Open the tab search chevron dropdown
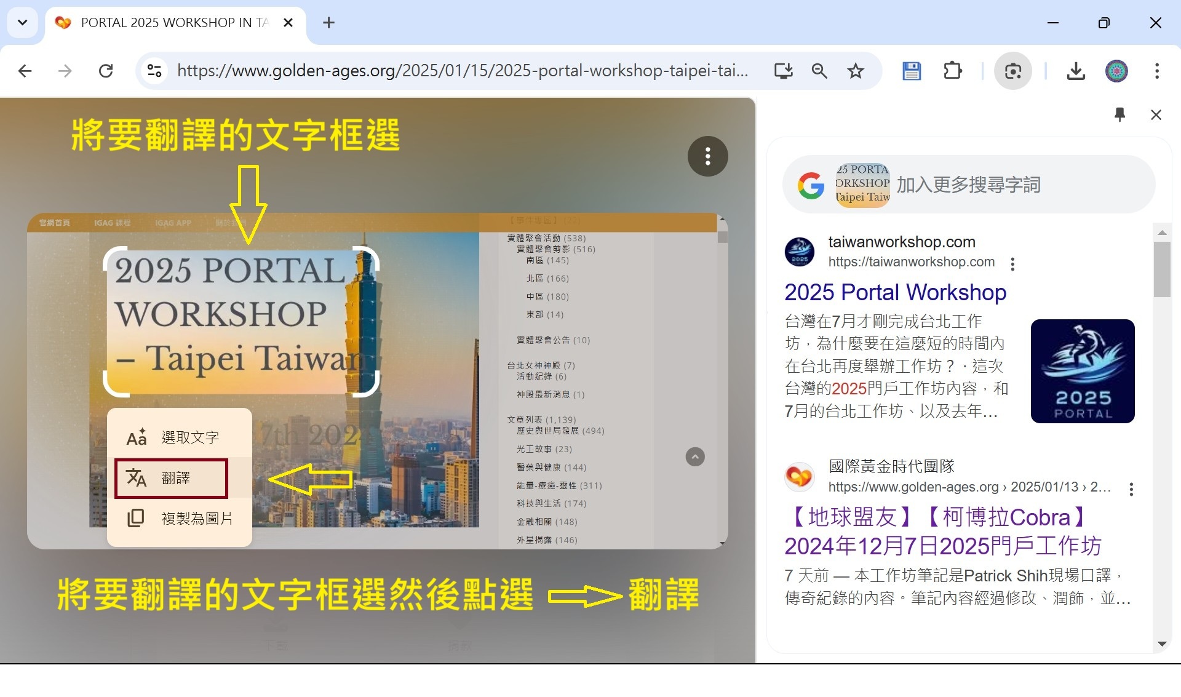Image resolution: width=1181 pixels, height=697 pixels. click(x=23, y=23)
